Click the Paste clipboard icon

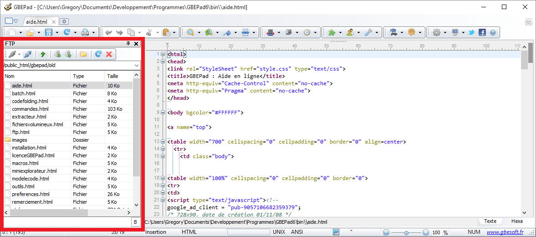167,32
